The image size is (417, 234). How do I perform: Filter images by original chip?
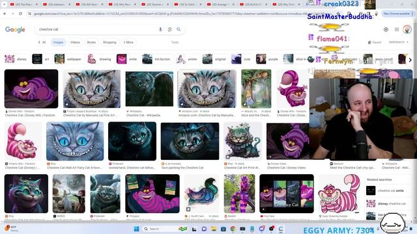[214, 59]
